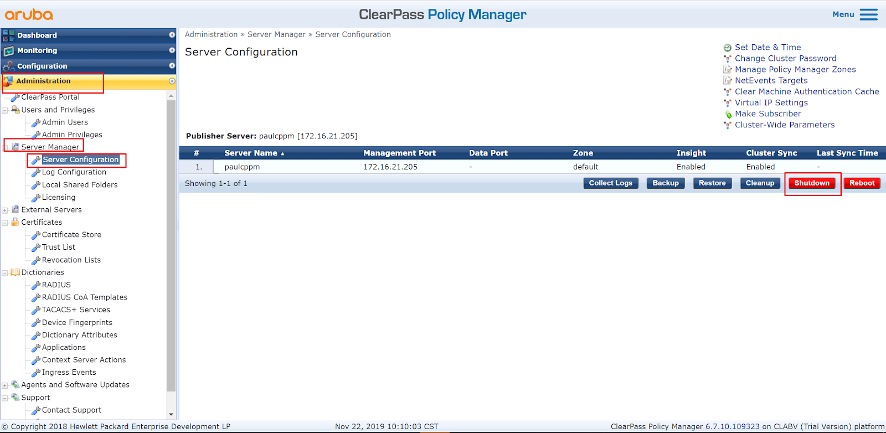Open the Configuration menu section
886x433 pixels.
[89, 66]
